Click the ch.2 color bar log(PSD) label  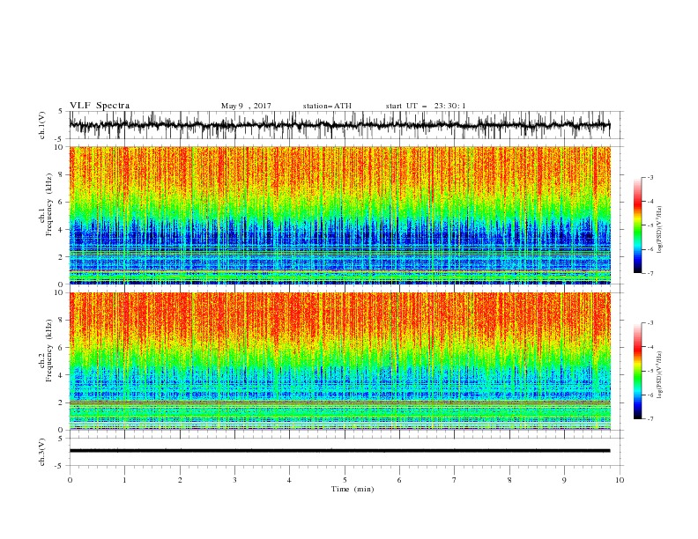pos(659,374)
